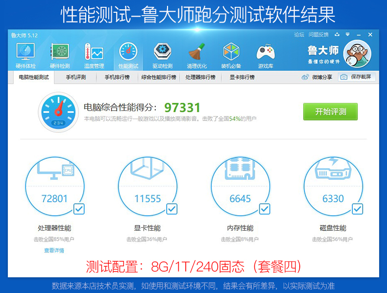Click the 保存截屏 button

pyautogui.click(x=357, y=77)
